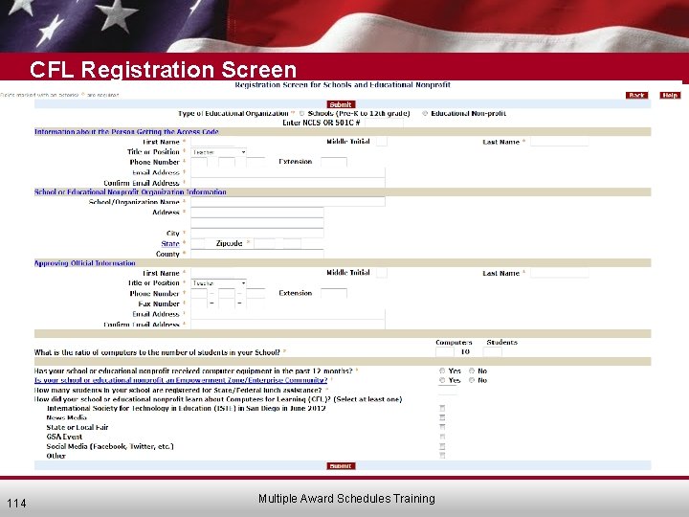This screenshot has width=689, height=517.
Task: Click 'School or Educational Nonprofit Organization Information' heading
Action: 130,192
